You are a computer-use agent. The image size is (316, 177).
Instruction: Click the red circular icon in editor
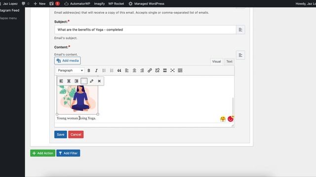[x=231, y=119]
